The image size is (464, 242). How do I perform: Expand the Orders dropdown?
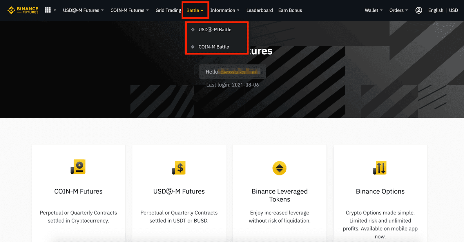398,10
